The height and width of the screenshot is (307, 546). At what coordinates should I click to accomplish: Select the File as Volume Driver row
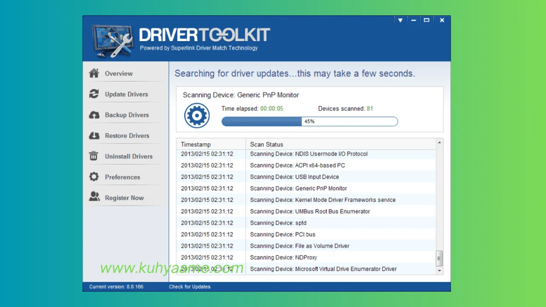point(306,246)
